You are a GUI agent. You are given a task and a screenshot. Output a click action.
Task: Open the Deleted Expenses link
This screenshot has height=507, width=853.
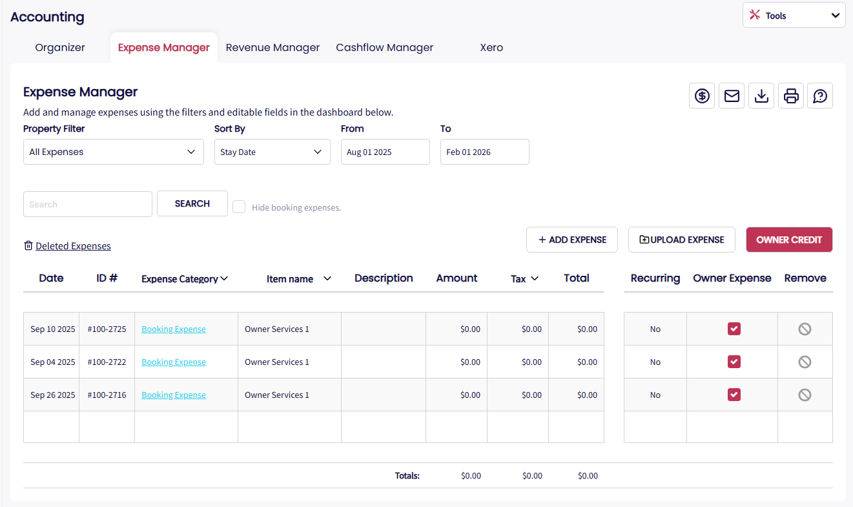pos(73,246)
